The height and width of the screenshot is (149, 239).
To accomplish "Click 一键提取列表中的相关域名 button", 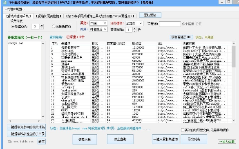I will click(x=27, y=127).
